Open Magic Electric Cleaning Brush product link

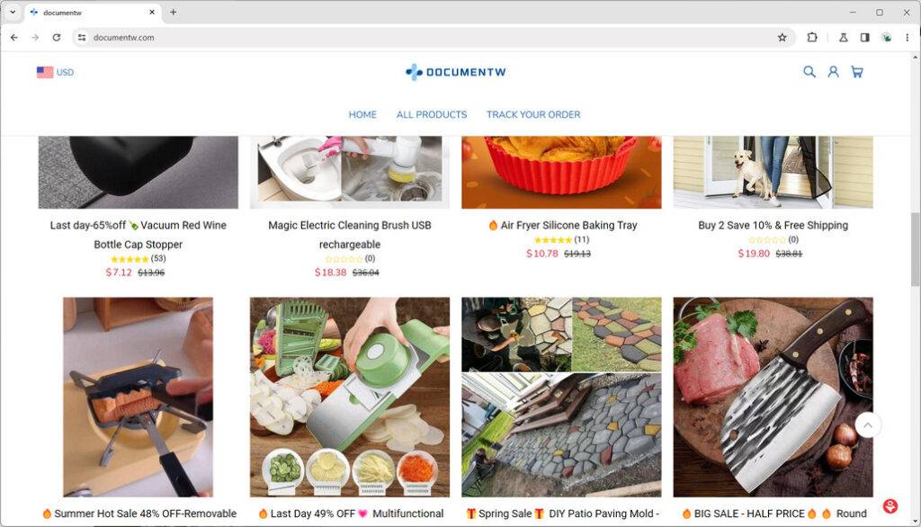(x=350, y=235)
